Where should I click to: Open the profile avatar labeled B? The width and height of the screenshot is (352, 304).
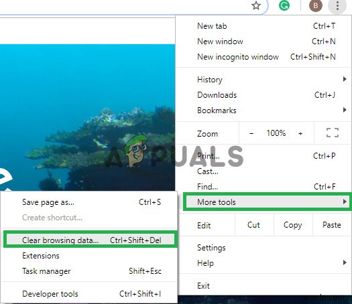coord(316,6)
